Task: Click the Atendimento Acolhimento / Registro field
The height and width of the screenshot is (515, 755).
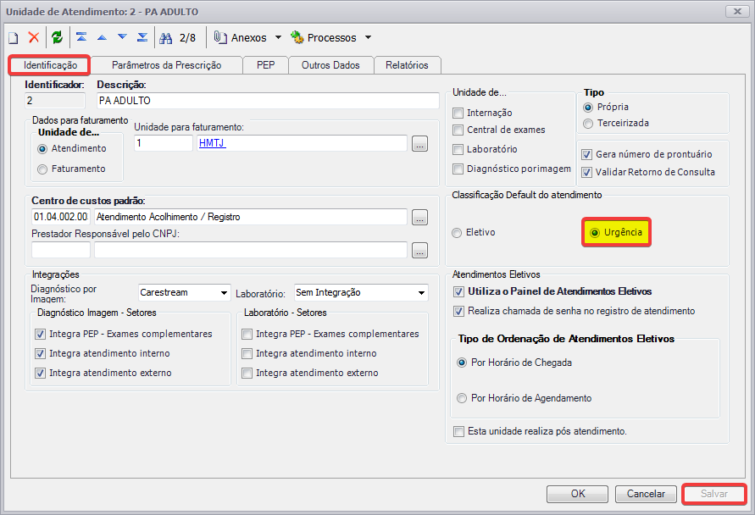Action: pos(251,217)
